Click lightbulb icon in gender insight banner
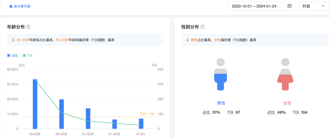The image size is (330, 138). tap(188, 40)
